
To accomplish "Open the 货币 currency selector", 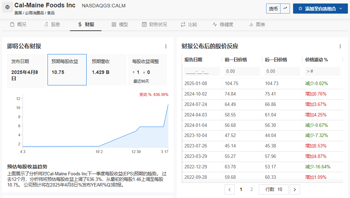I will click(273, 9).
